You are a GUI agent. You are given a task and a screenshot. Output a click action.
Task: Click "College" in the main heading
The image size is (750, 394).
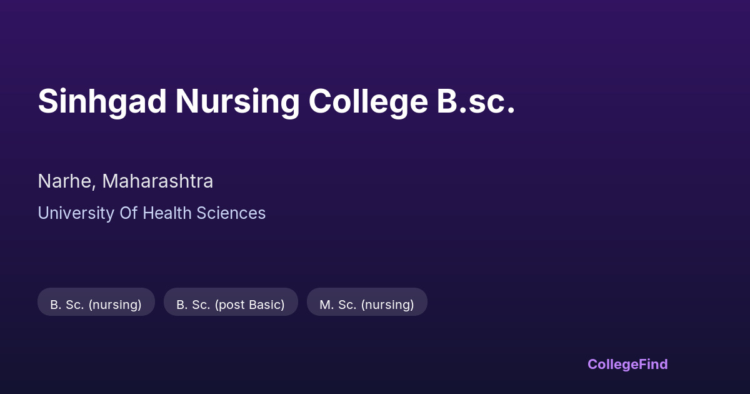click(x=367, y=101)
